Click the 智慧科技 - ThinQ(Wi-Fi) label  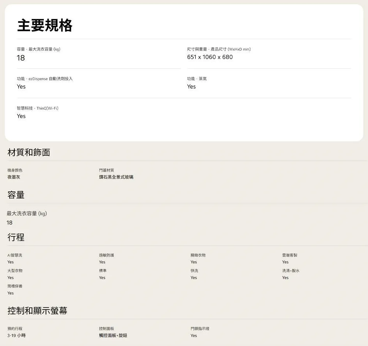pos(38,108)
